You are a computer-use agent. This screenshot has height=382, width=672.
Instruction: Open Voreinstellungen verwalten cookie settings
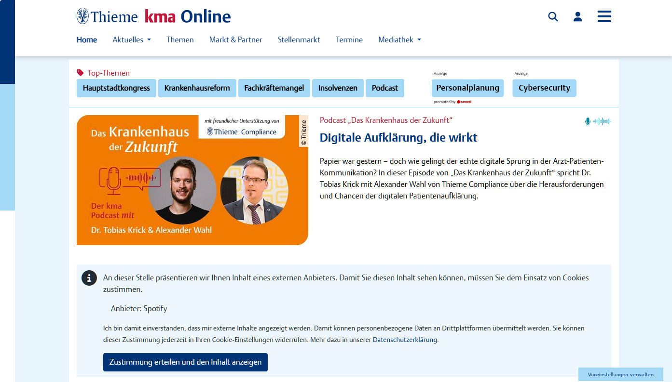click(x=620, y=374)
